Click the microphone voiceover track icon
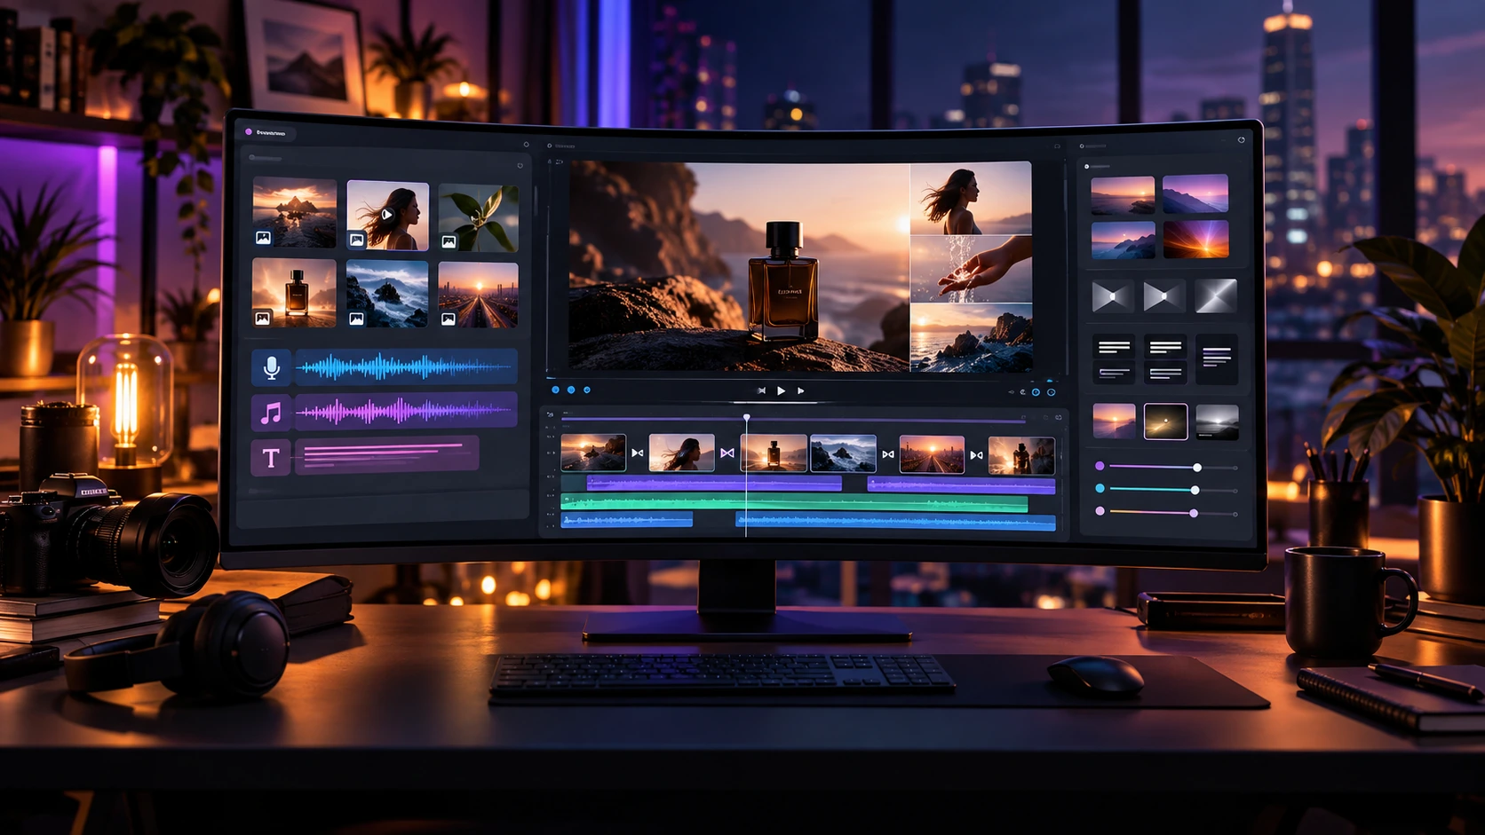The height and width of the screenshot is (835, 1485). pyautogui.click(x=272, y=367)
